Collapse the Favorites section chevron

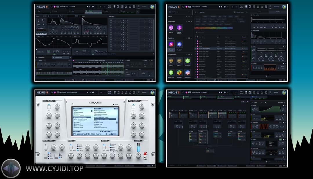(192, 21)
